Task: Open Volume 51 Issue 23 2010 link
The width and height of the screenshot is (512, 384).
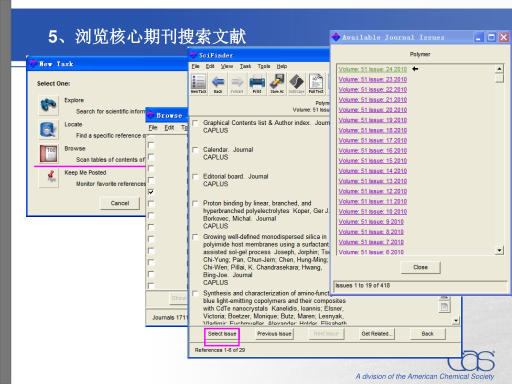Action: click(x=372, y=79)
